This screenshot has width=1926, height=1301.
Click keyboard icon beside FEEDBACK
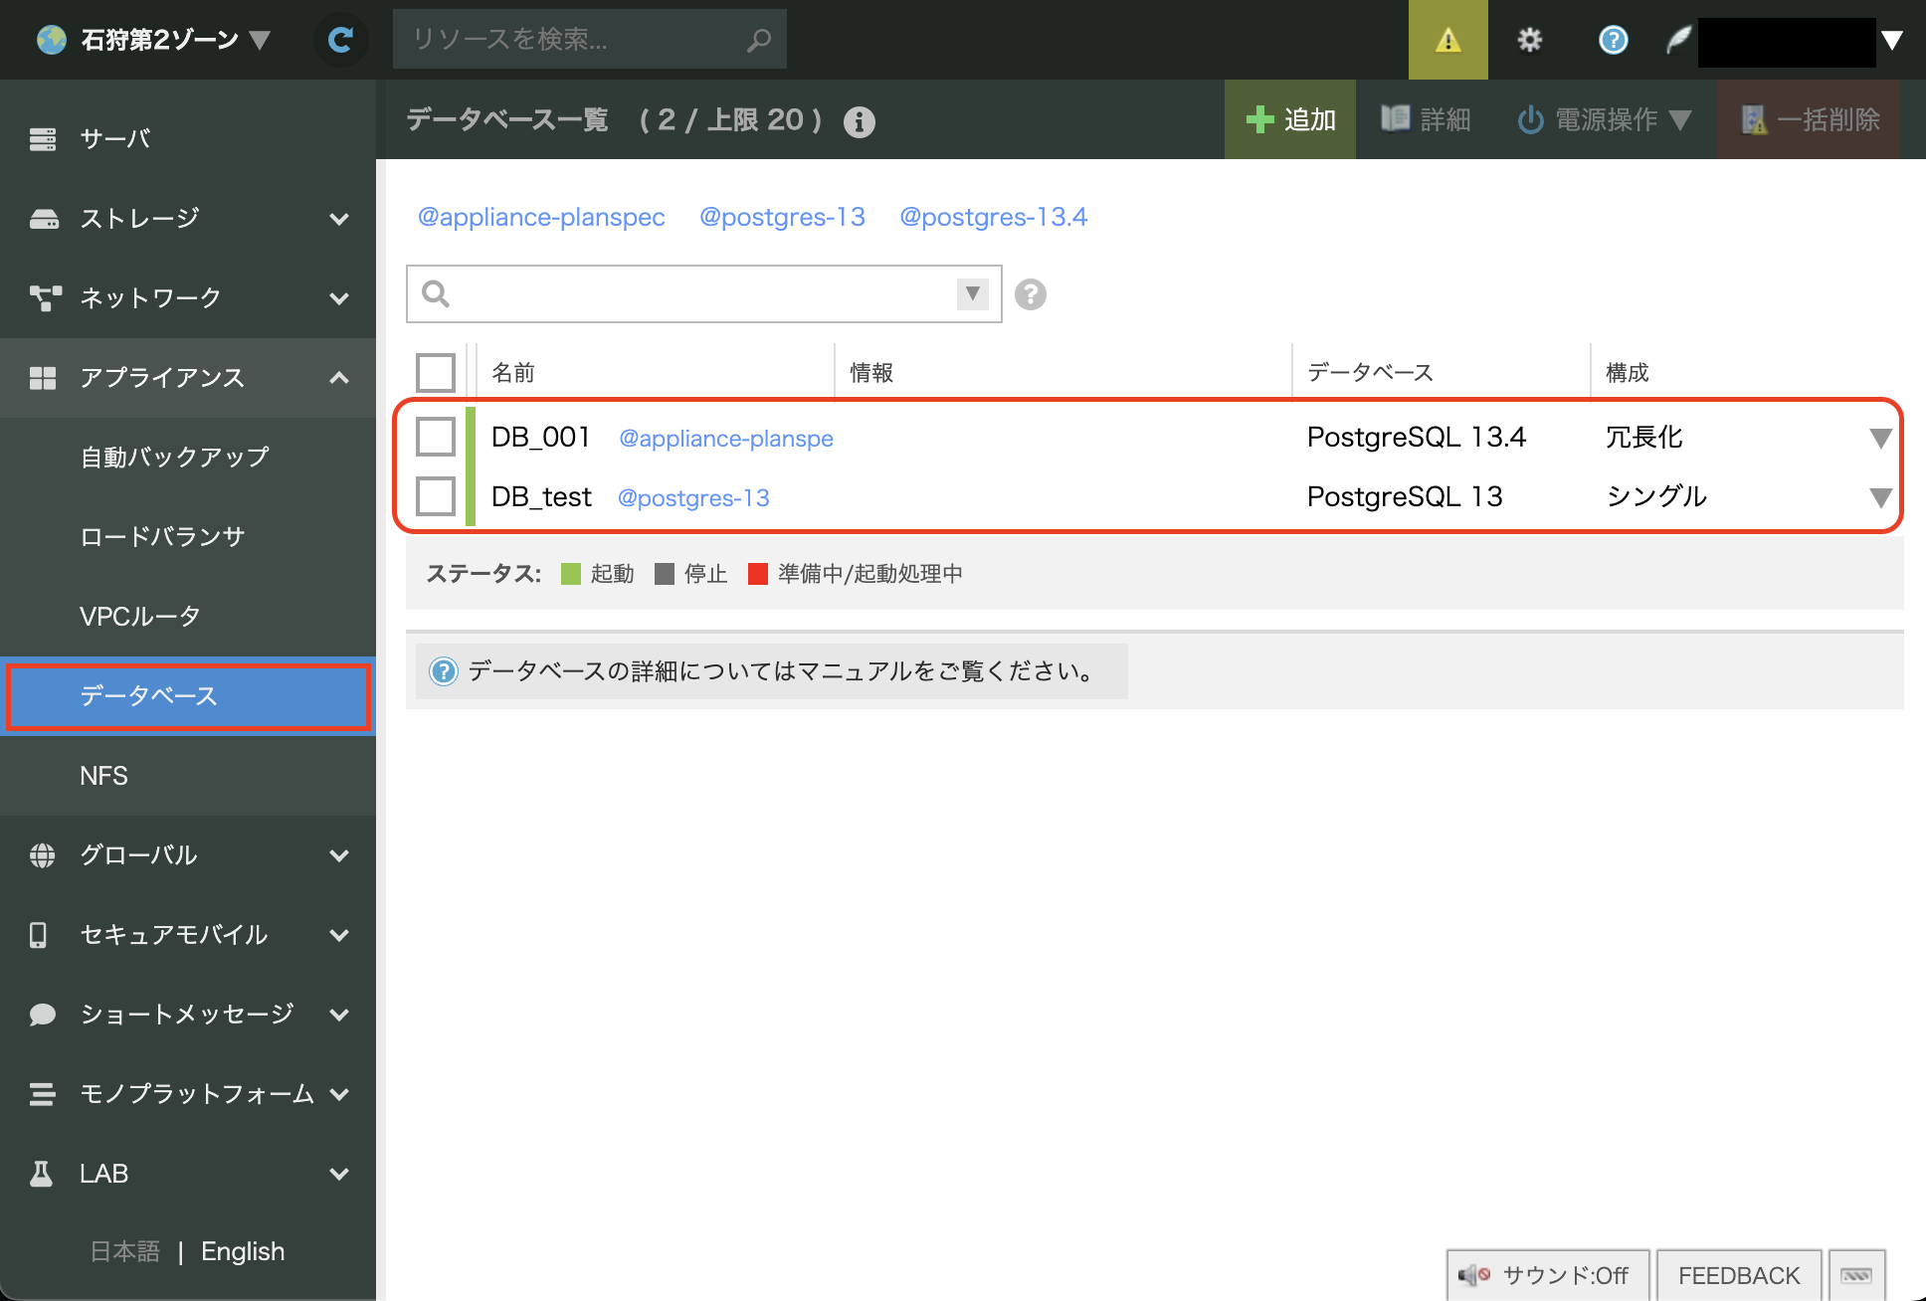tap(1855, 1275)
